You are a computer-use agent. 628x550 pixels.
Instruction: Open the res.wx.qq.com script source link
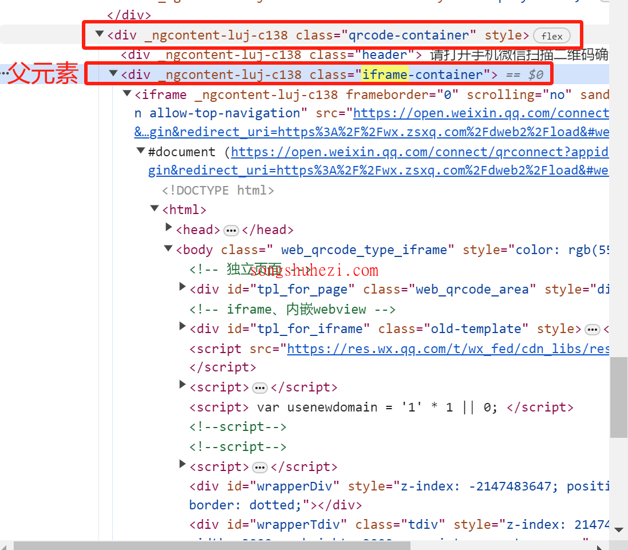(x=448, y=349)
